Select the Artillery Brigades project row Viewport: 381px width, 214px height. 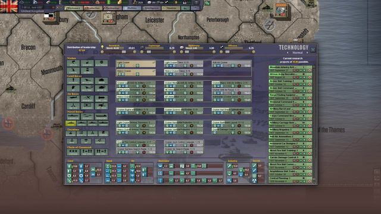coord(290,131)
